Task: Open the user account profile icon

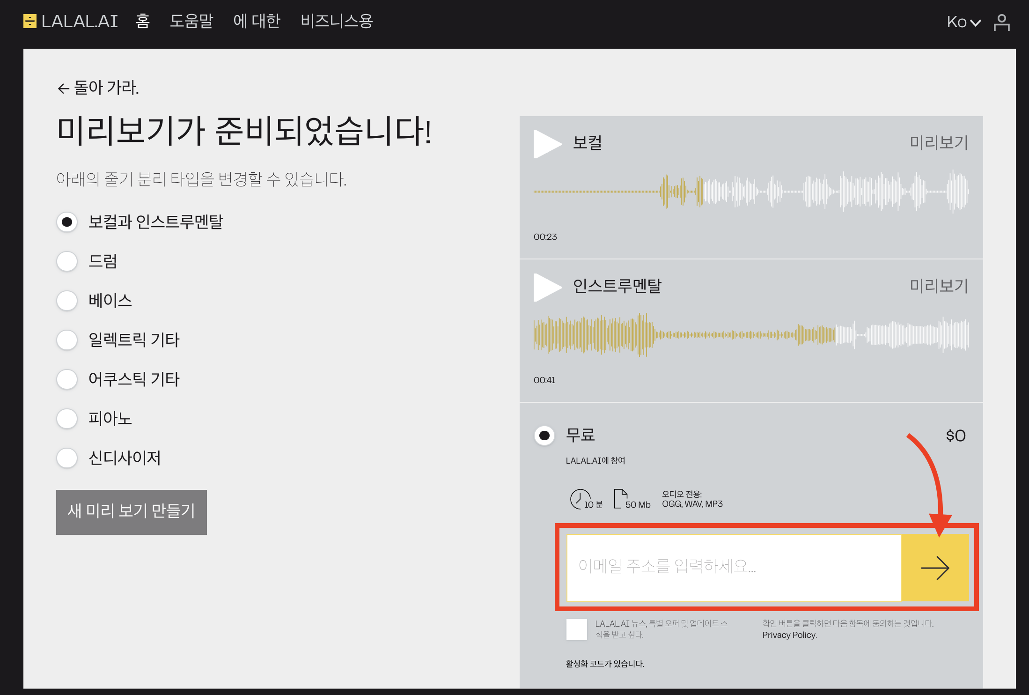Action: (x=1001, y=22)
